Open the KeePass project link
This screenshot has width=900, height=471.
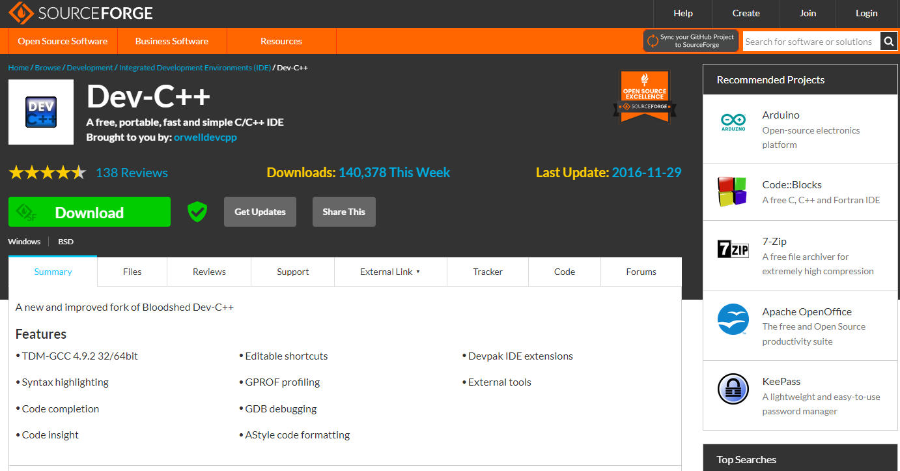(x=781, y=381)
